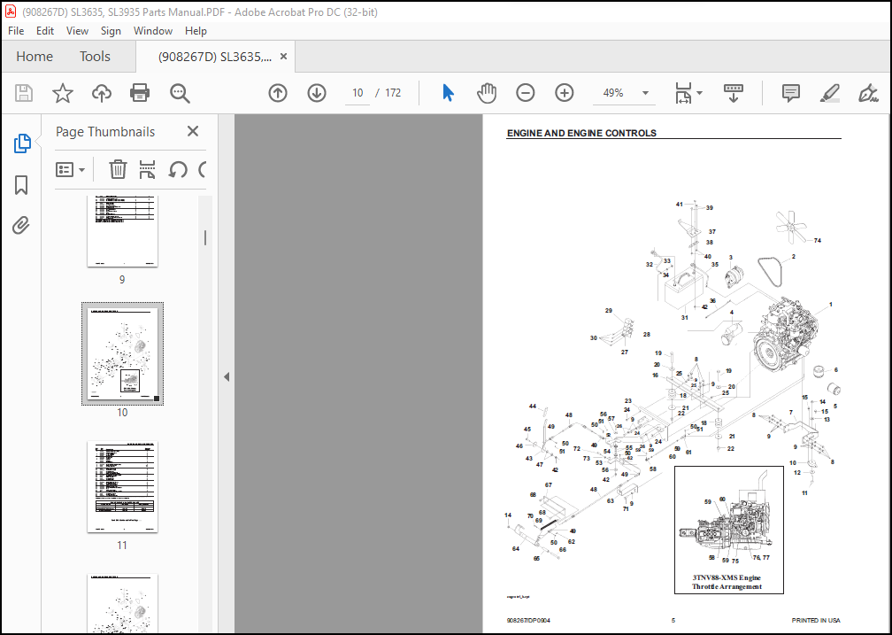The width and height of the screenshot is (892, 635).
Task: Zoom in with plus icon
Action: coord(565,93)
